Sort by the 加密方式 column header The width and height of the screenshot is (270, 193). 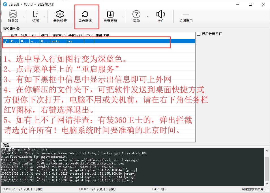(x=58, y=35)
